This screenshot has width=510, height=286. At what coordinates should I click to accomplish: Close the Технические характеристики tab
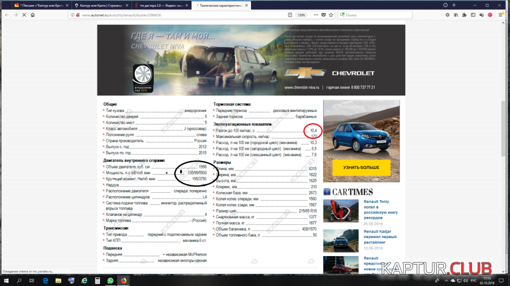(246, 6)
